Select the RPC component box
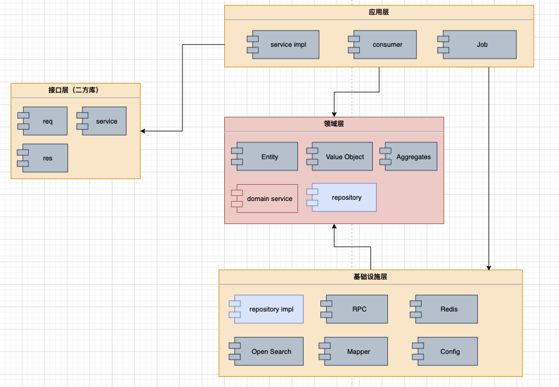Image resolution: width=559 pixels, height=387 pixels. coord(354,309)
